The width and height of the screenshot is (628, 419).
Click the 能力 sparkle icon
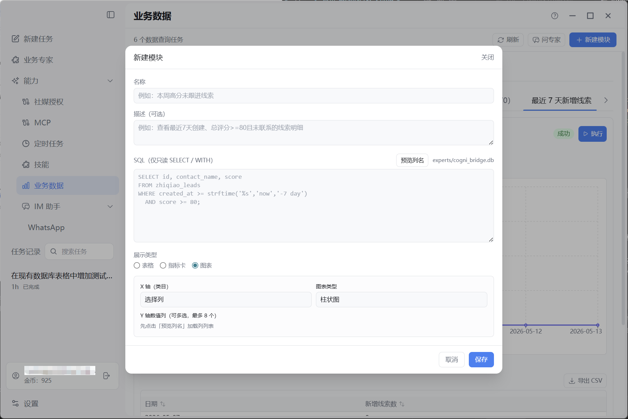point(15,81)
